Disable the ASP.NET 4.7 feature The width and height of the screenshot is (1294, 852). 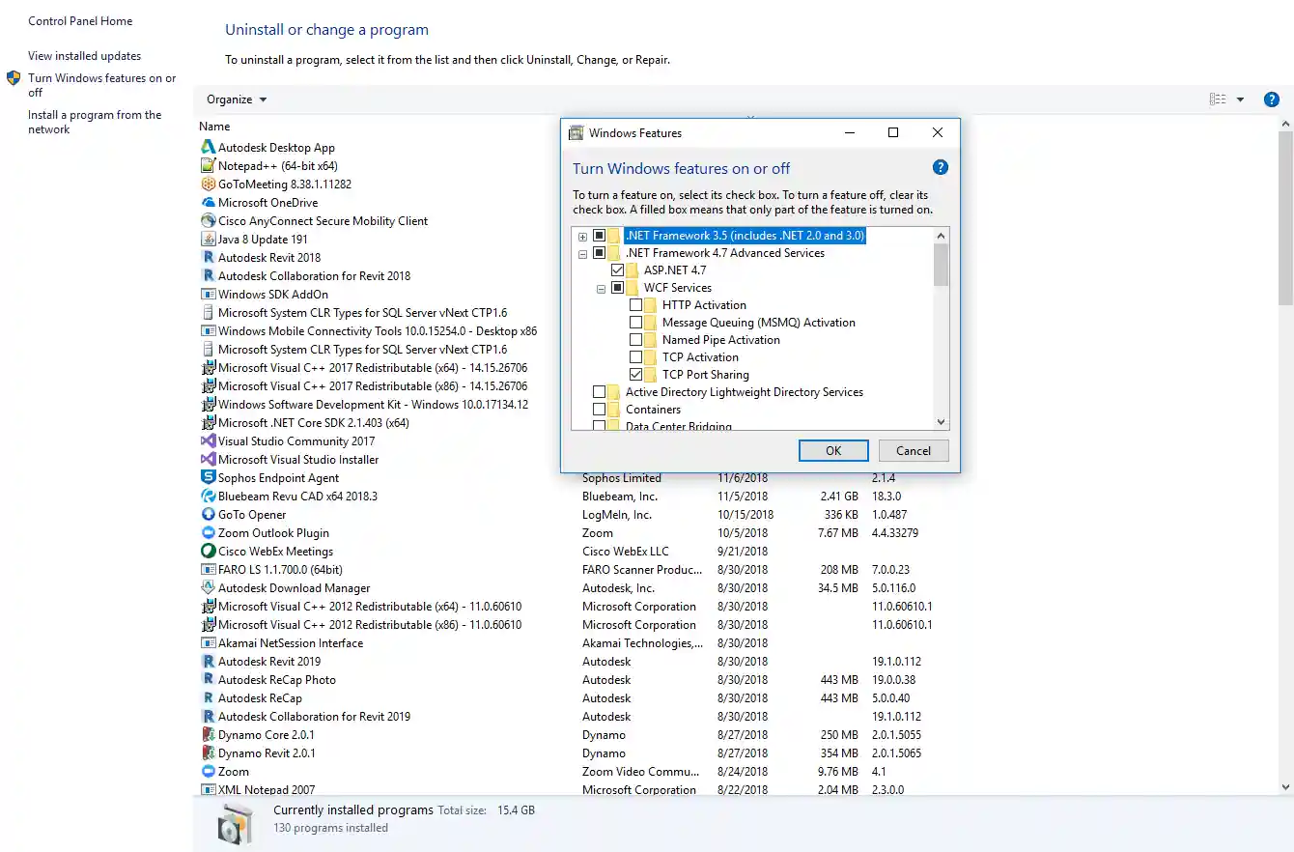pyautogui.click(x=618, y=270)
